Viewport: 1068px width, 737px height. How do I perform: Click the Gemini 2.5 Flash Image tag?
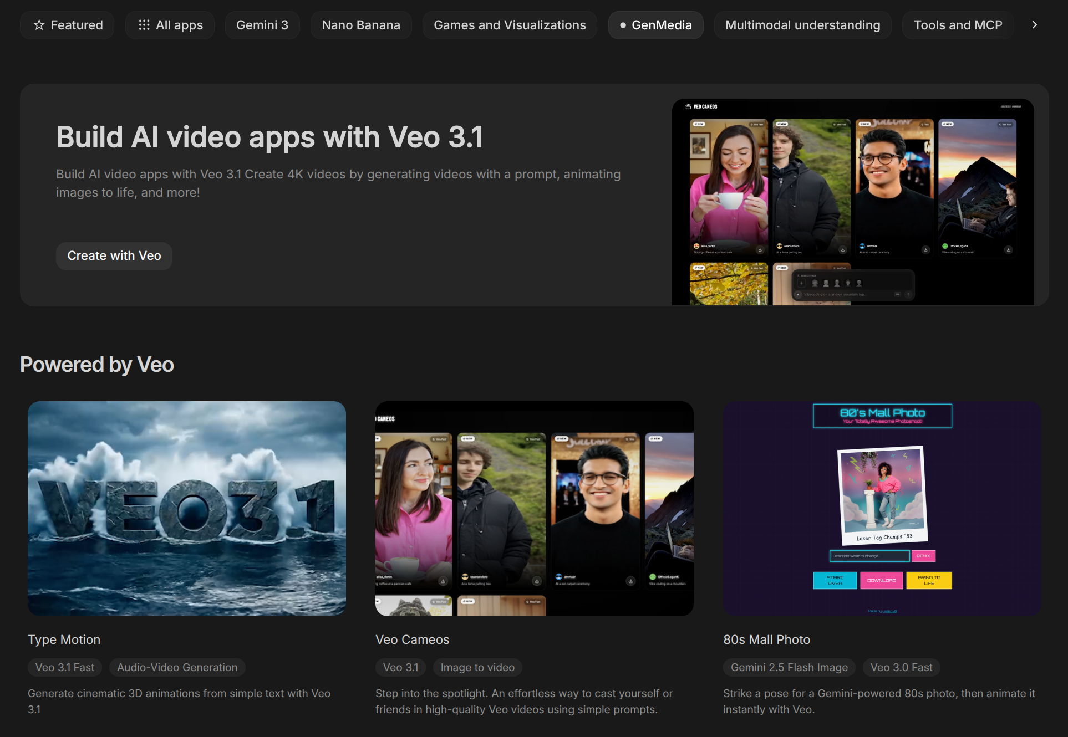click(789, 667)
